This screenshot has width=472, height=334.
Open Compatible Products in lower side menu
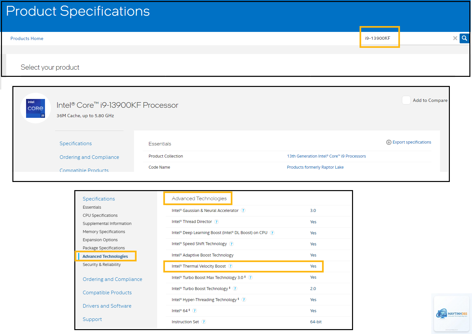pyautogui.click(x=107, y=293)
